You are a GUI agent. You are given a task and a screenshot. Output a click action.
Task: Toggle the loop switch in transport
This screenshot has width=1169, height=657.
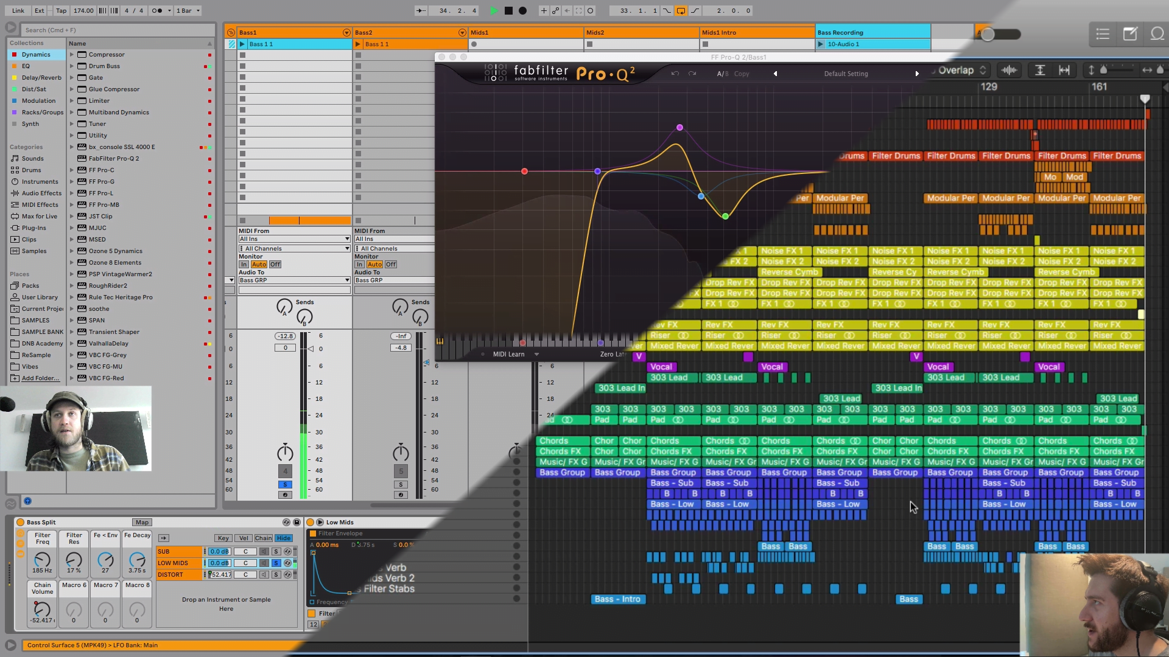coord(681,10)
